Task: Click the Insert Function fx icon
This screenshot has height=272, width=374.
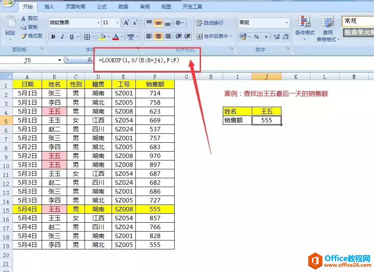Action: [90, 60]
